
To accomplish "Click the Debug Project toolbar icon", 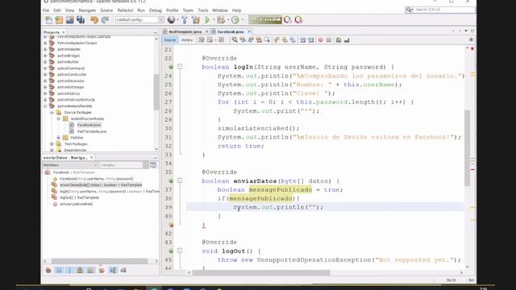I will click(x=221, y=19).
